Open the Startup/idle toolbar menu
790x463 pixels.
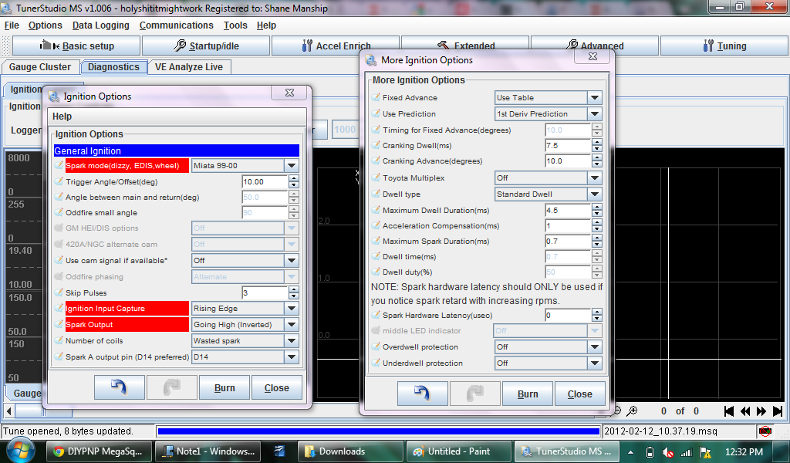(x=205, y=46)
